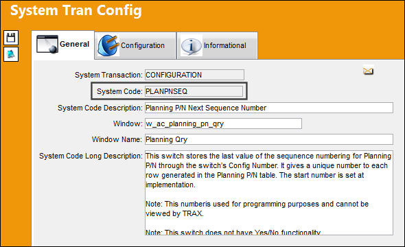Image resolution: width=405 pixels, height=247 pixels.
Task: Switch to the General tab
Action: pyautogui.click(x=62, y=45)
